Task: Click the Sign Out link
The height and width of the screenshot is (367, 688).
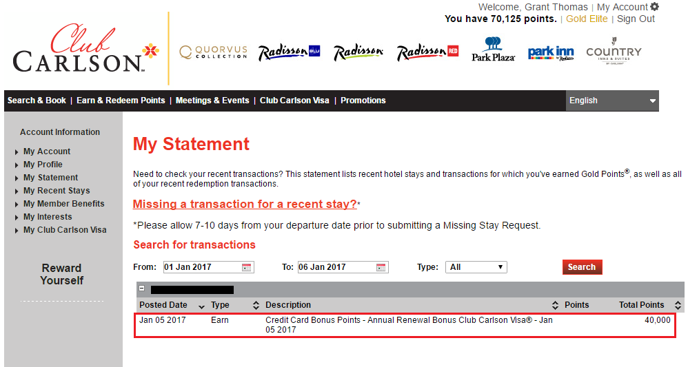Action: [x=636, y=19]
